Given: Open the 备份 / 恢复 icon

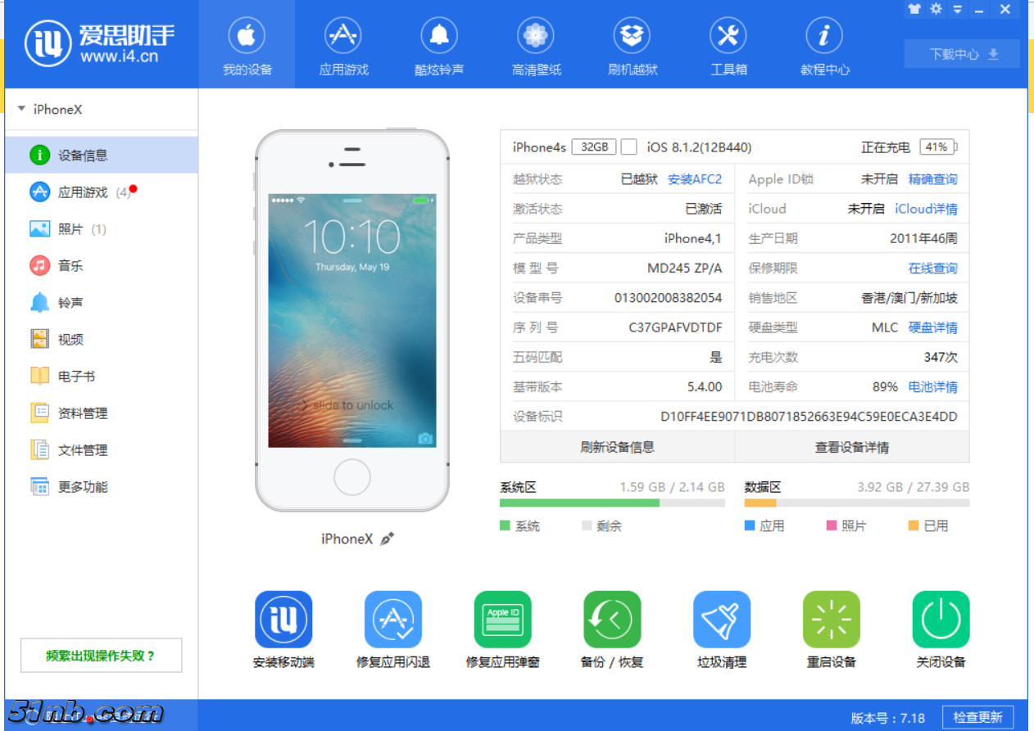Looking at the screenshot, I should point(612,620).
